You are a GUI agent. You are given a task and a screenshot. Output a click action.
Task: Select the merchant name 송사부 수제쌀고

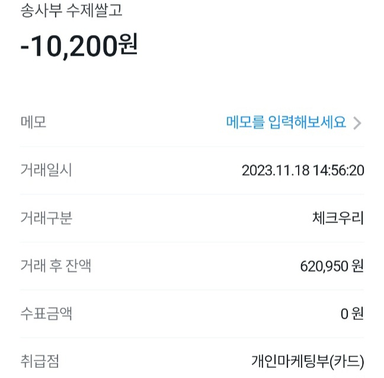[72, 10]
